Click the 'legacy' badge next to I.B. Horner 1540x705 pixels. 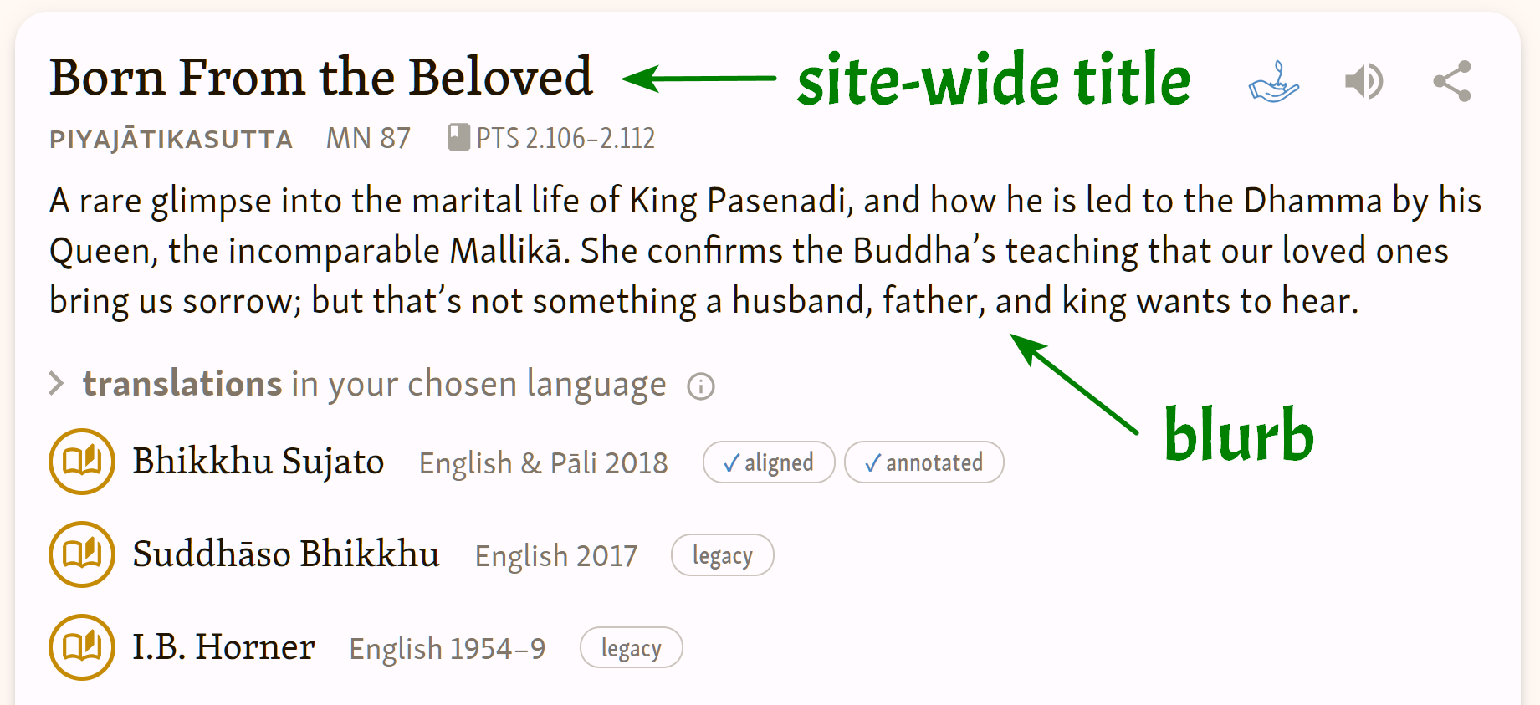631,648
